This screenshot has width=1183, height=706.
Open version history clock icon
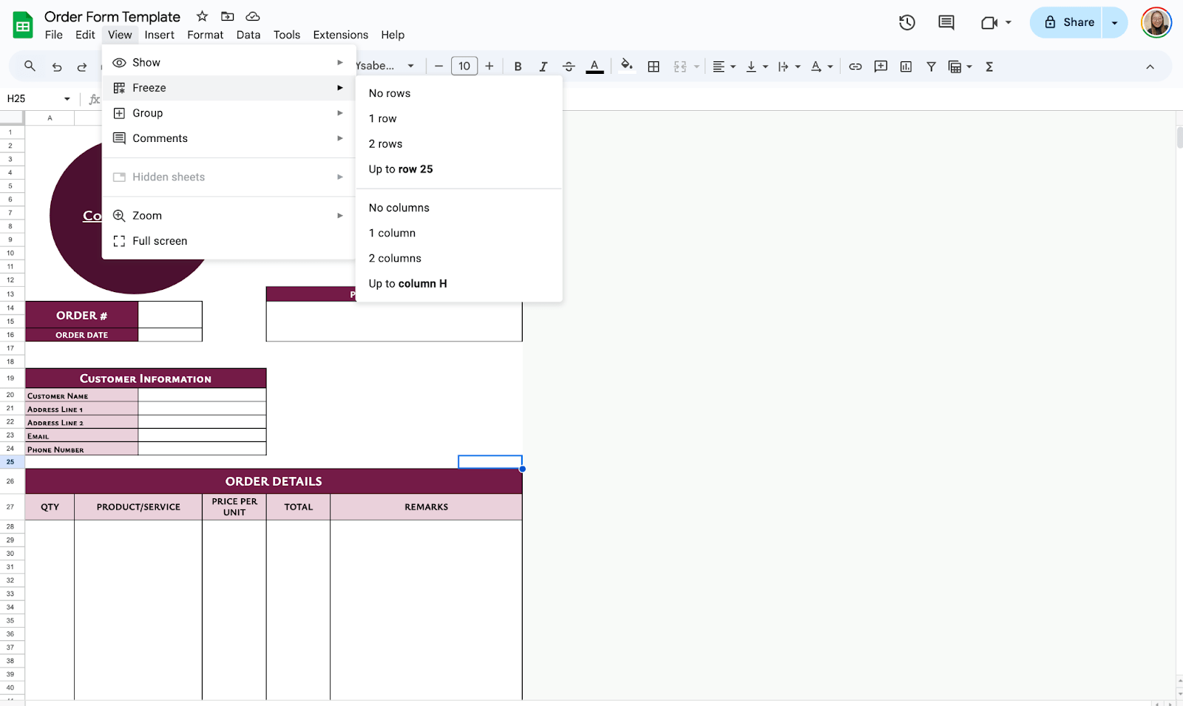[x=907, y=22]
